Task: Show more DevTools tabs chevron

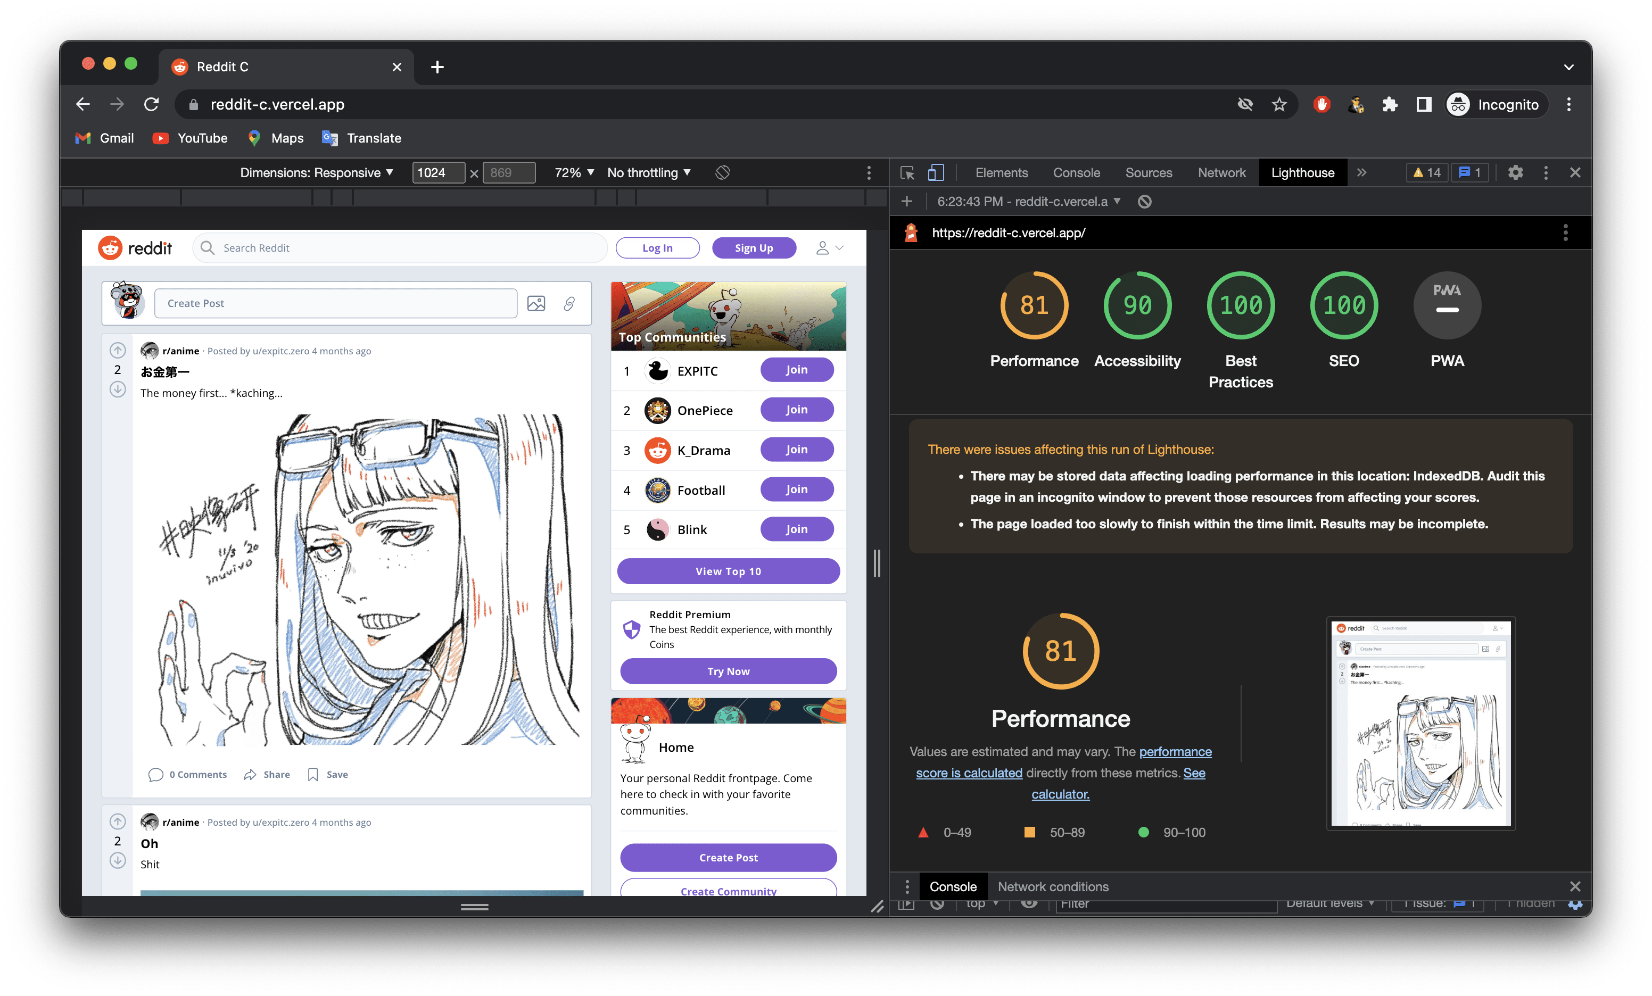Action: point(1362,173)
